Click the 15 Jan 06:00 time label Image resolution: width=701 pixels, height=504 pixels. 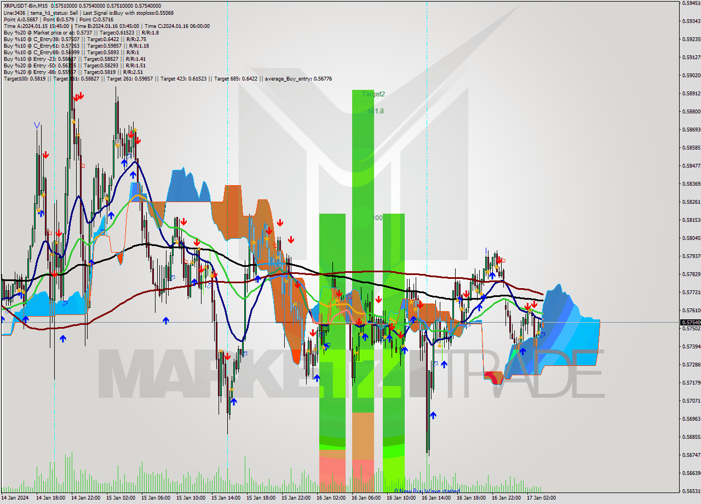(156, 498)
